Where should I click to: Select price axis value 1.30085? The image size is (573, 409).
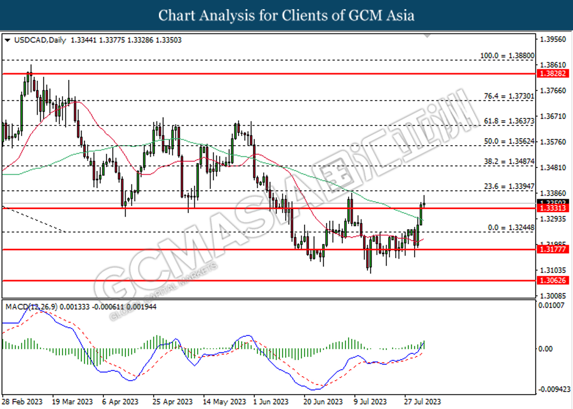[x=553, y=296]
